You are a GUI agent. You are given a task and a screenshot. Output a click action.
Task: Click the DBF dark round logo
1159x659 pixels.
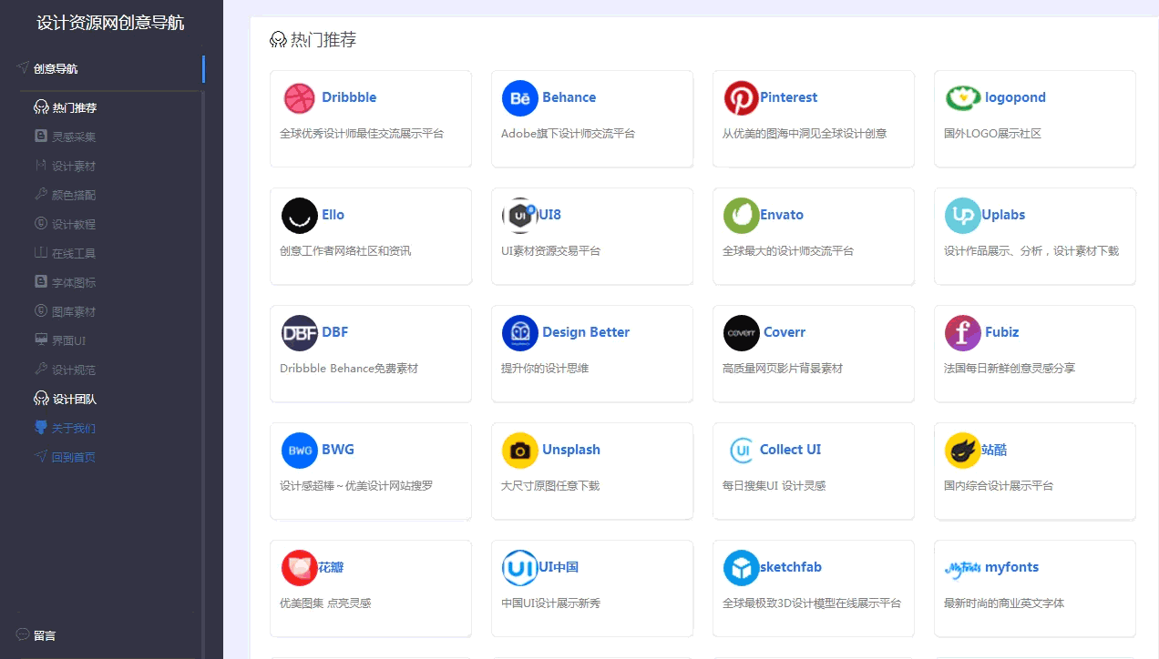tap(300, 333)
